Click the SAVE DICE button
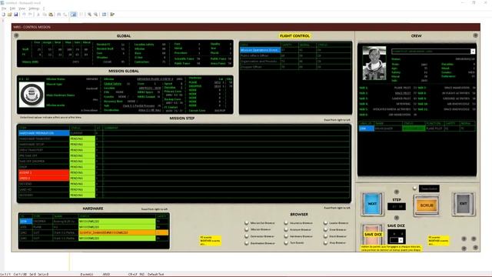 click(373, 235)
